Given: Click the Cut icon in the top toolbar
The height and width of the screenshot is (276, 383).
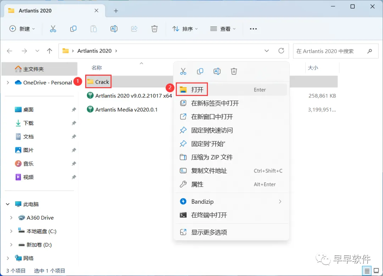Looking at the screenshot, I should [53, 29].
